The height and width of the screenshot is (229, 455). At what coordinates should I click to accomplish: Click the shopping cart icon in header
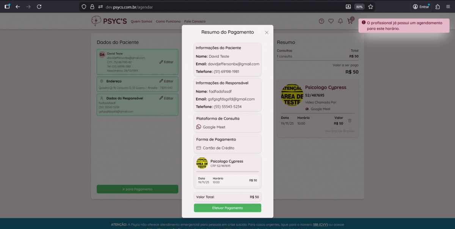350,21
